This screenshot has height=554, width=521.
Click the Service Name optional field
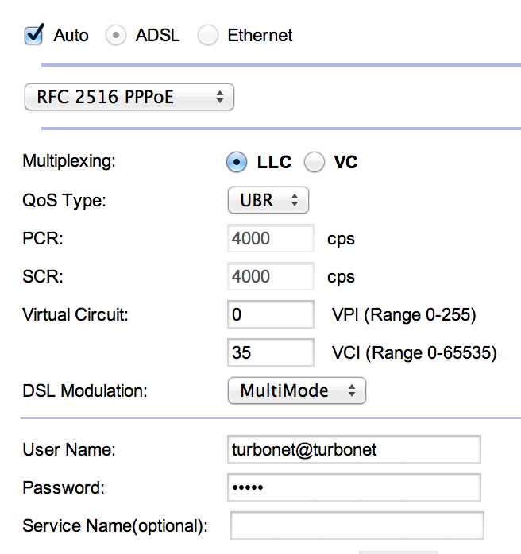(357, 525)
